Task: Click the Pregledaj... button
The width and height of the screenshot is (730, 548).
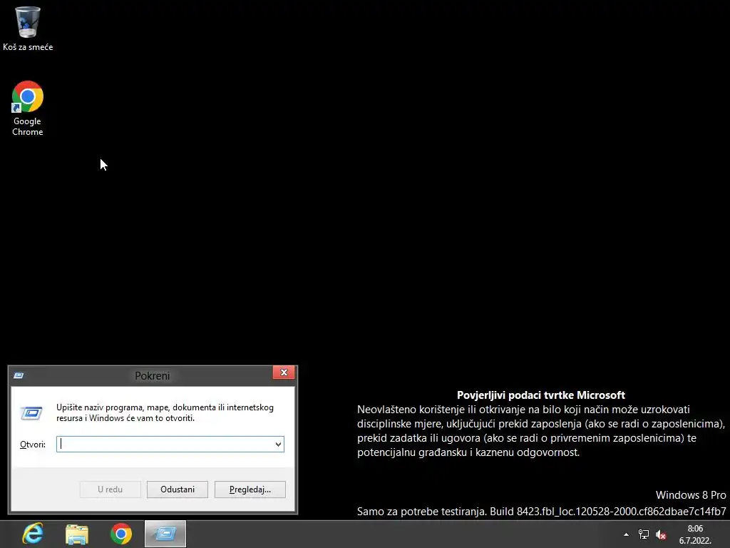Action: 250,489
